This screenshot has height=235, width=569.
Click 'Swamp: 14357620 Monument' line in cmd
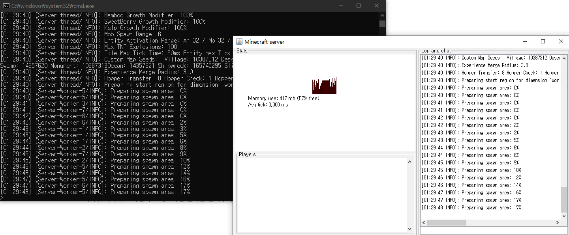[x=116, y=66]
